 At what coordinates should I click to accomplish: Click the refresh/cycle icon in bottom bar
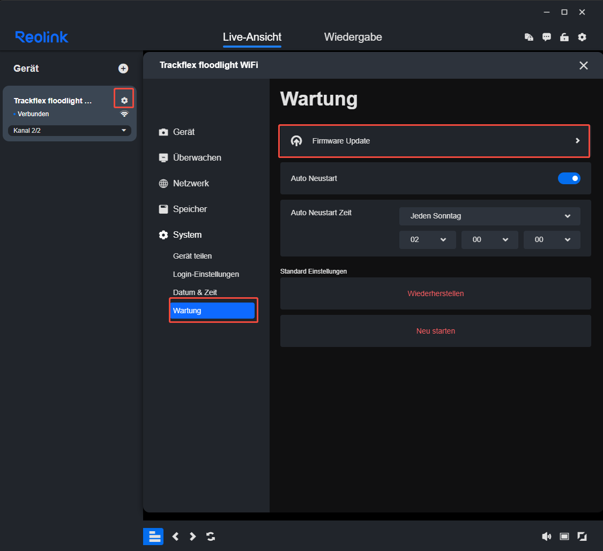click(210, 537)
